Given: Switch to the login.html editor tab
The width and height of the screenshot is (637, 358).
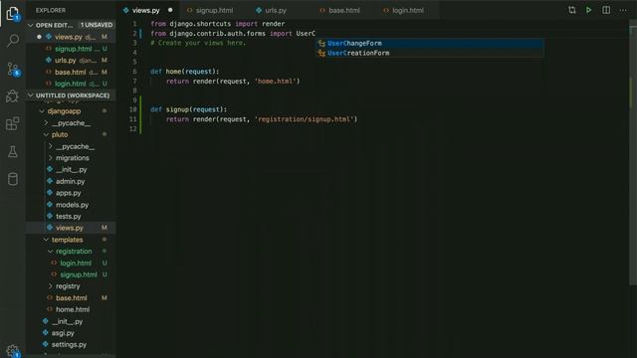Looking at the screenshot, I should tap(408, 11).
